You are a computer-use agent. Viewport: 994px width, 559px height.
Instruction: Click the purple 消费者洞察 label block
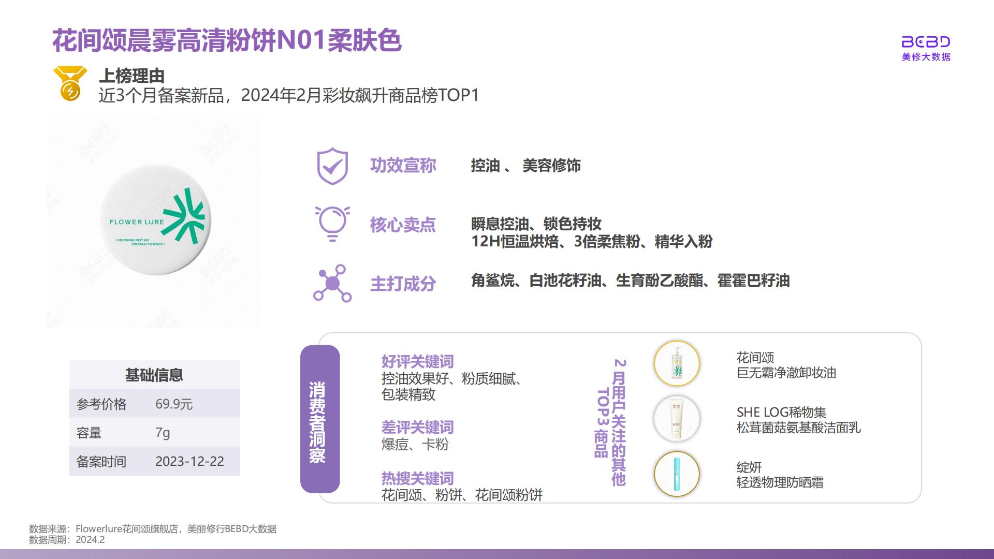(320, 419)
